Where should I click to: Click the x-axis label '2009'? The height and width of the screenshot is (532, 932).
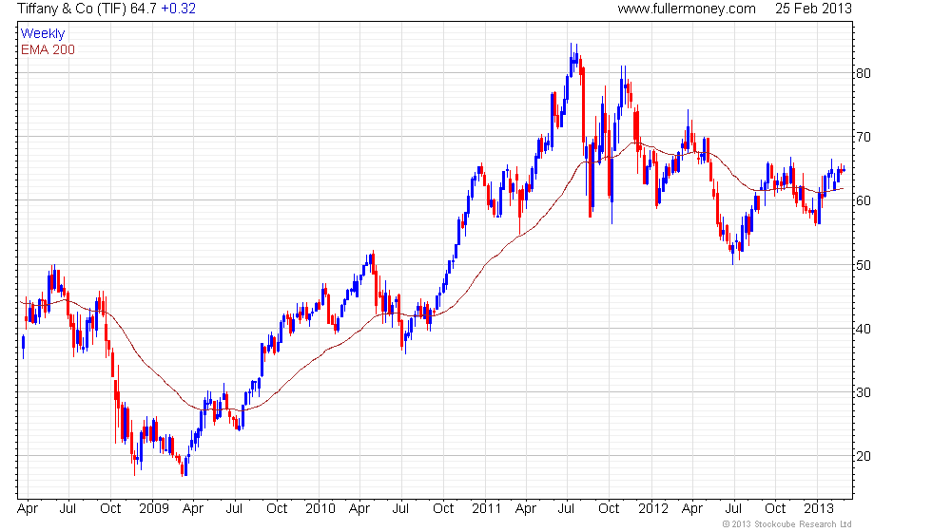coord(154,509)
